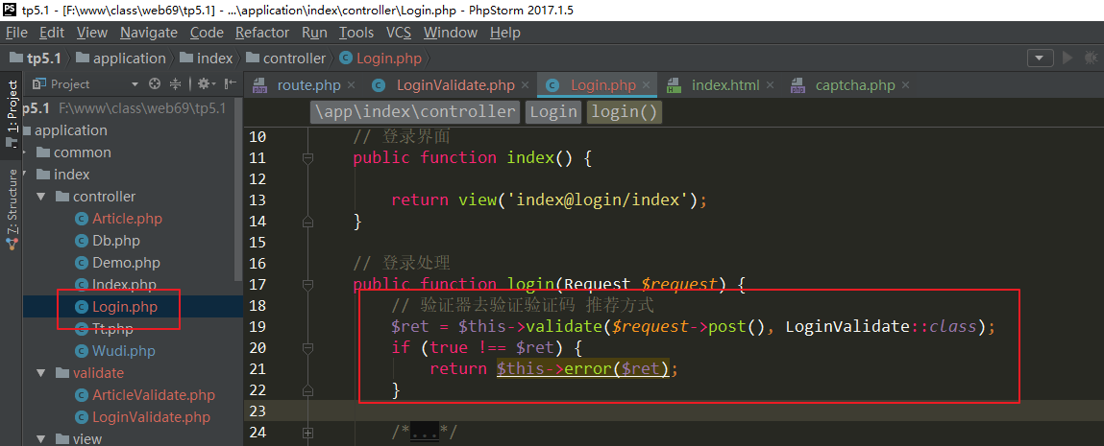The image size is (1104, 446).
Task: Select the application folder in the tree
Action: (x=70, y=130)
